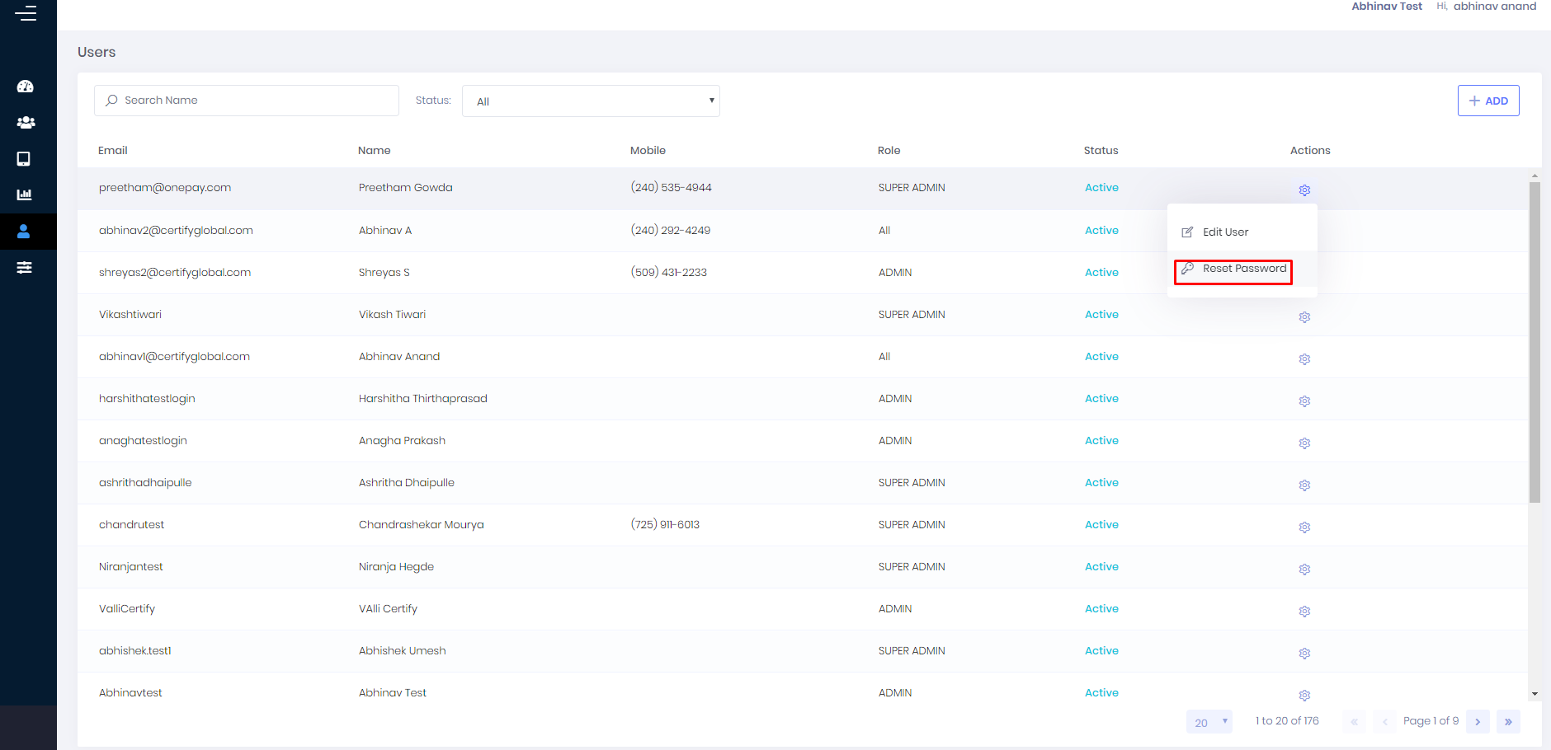1551x750 pixels.
Task: Open actions gear for Harshitha Thirthaprasad
Action: pyautogui.click(x=1304, y=401)
